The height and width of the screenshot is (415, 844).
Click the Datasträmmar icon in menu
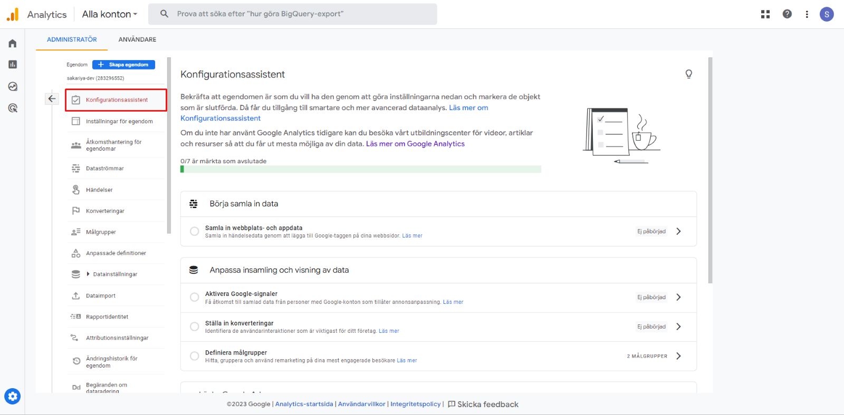click(x=76, y=169)
